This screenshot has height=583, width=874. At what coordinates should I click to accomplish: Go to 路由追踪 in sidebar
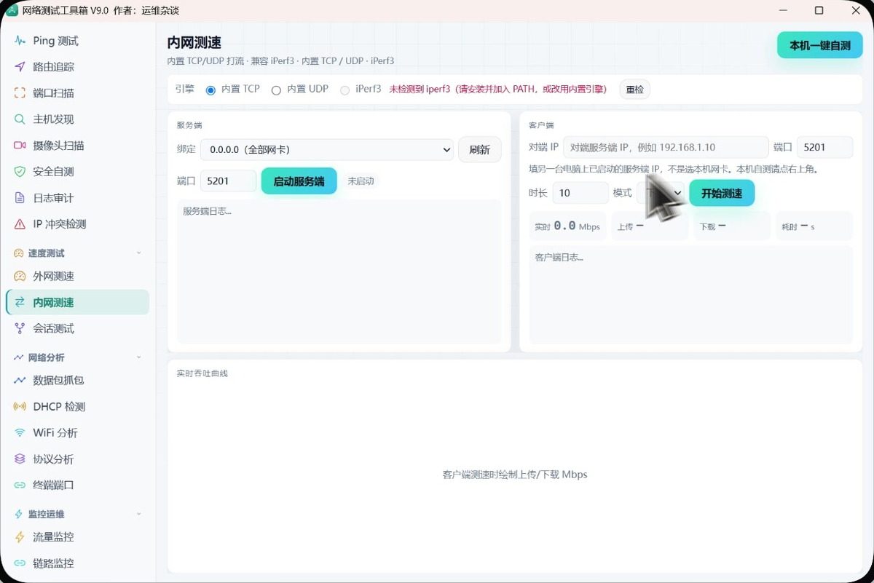pos(77,67)
